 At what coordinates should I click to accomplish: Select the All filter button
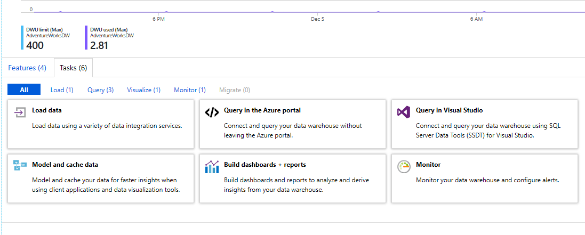pos(24,90)
